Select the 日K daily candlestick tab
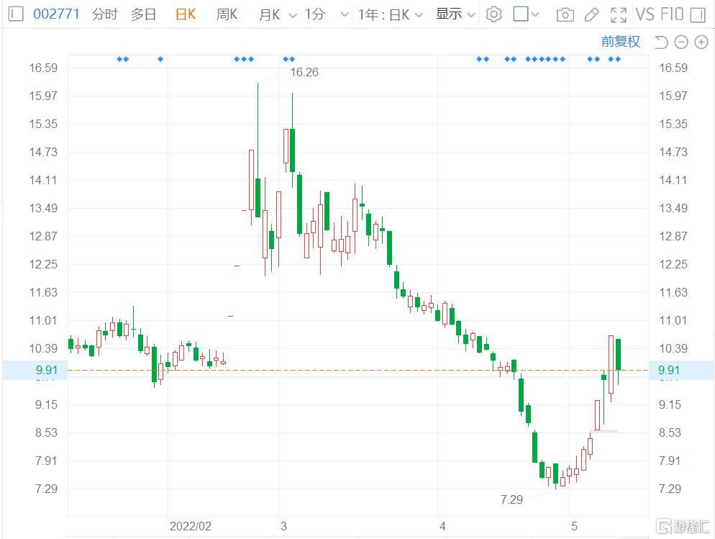 point(186,14)
